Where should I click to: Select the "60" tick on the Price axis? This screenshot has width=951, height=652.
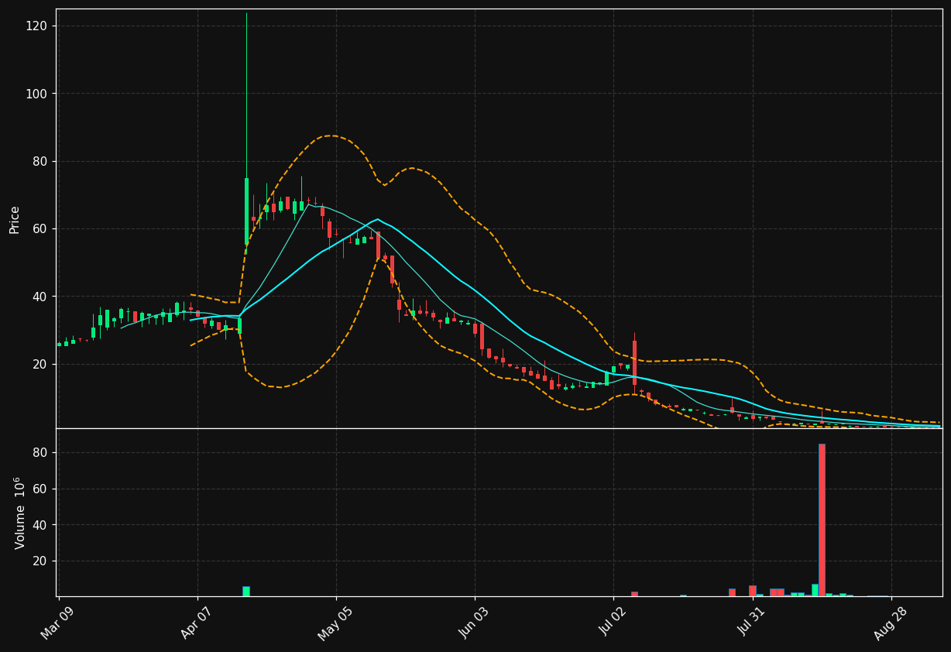point(40,229)
